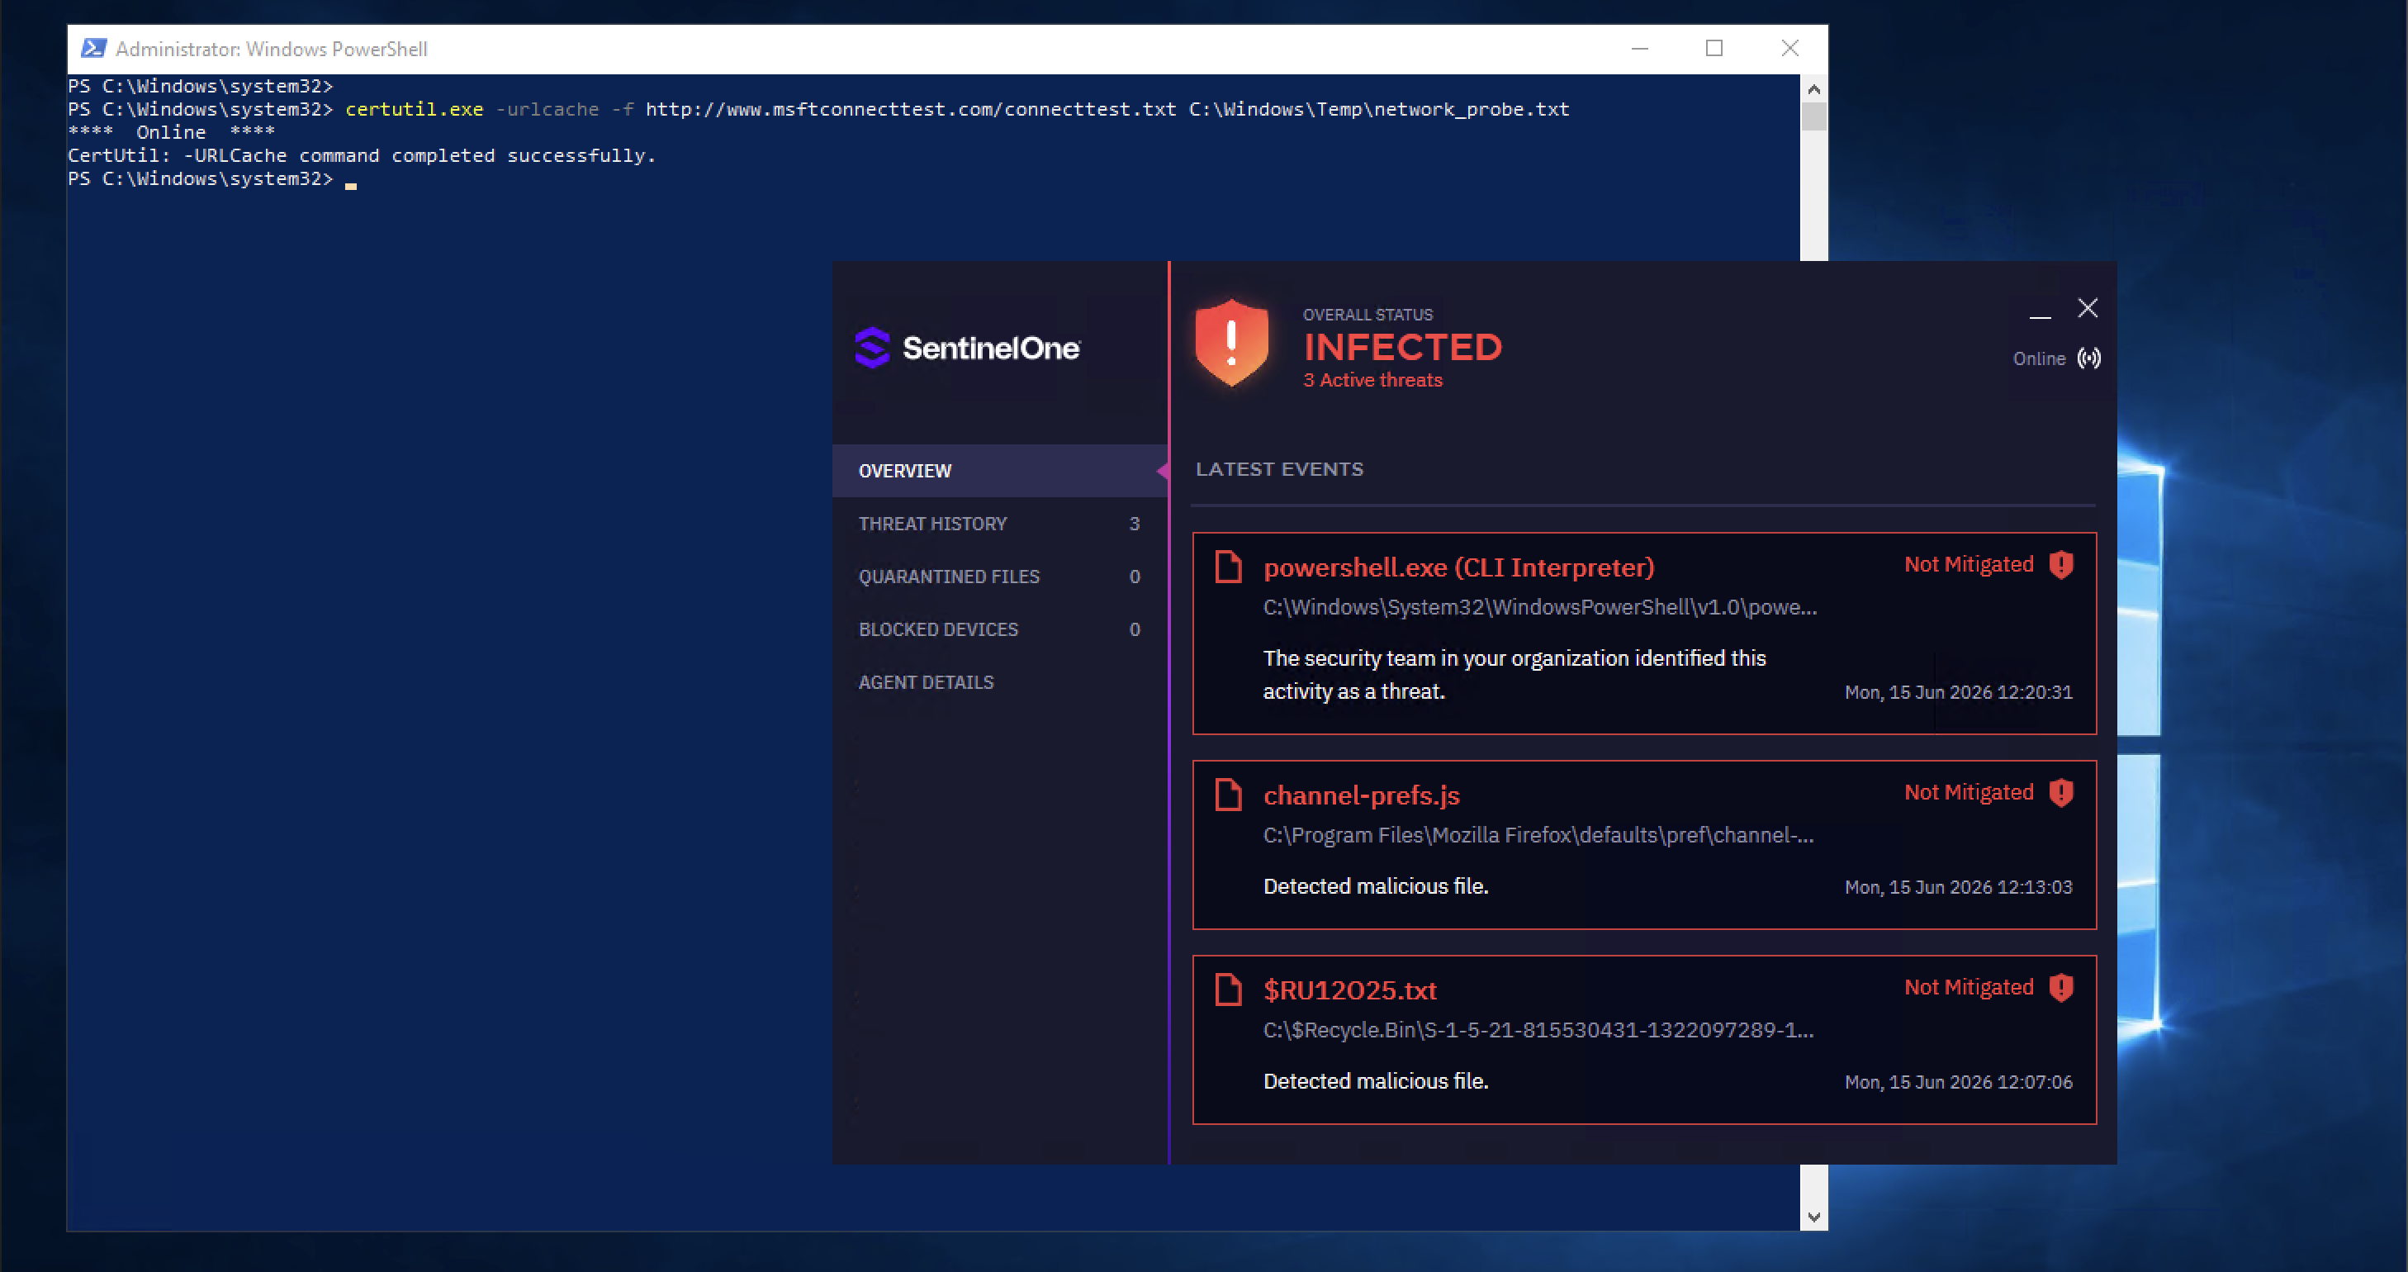The height and width of the screenshot is (1272, 2408).
Task: Click the file icon beside powershell.exe event
Action: click(1228, 567)
